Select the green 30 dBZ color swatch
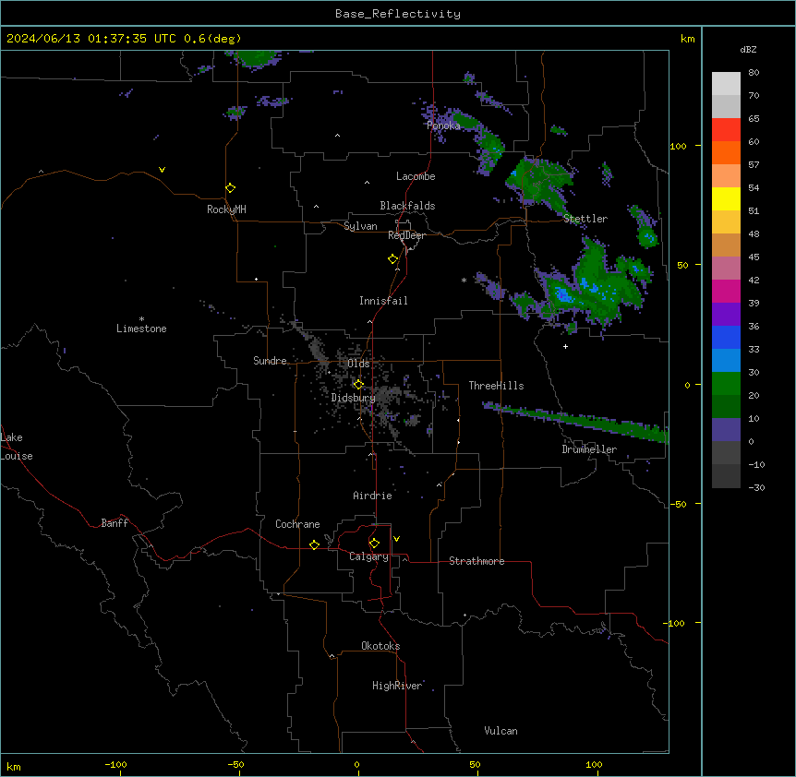Screen dimensions: 796x777 [726, 384]
